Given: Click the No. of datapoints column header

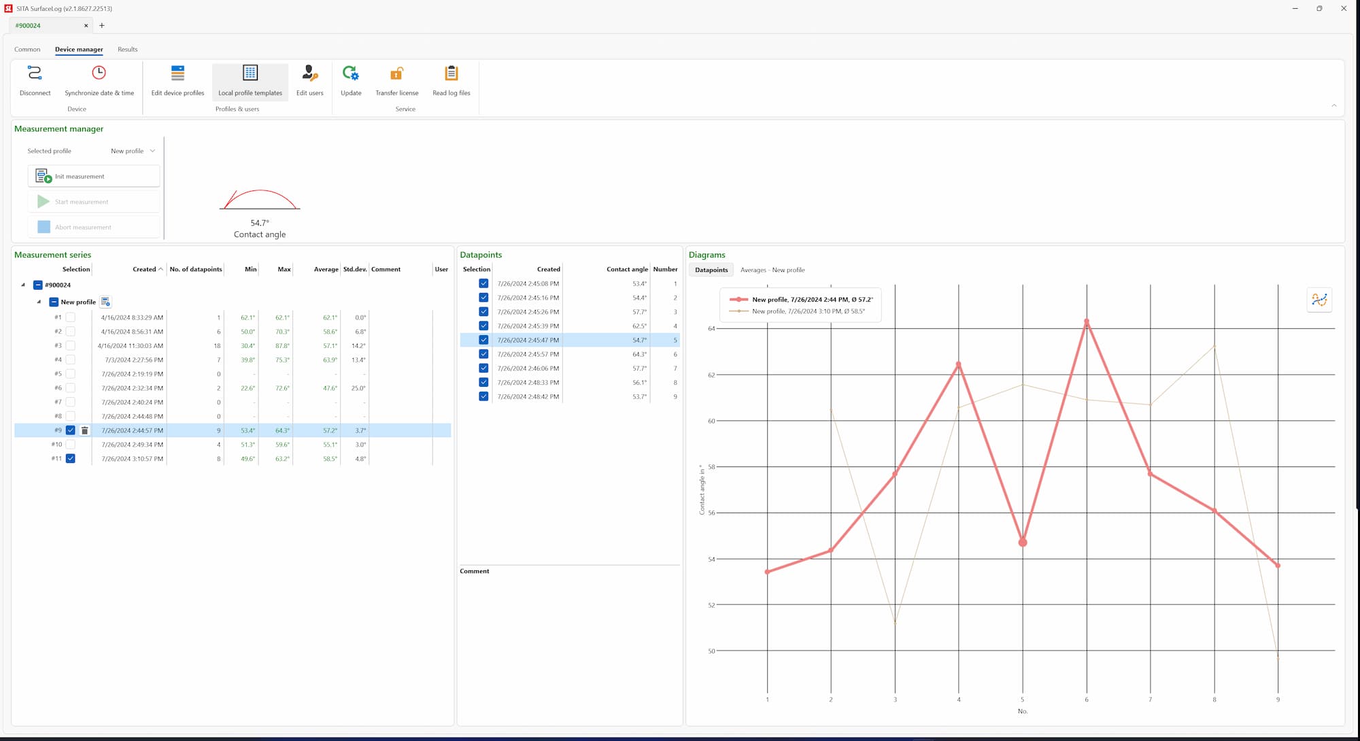Looking at the screenshot, I should (196, 269).
